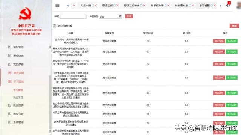
Task: Select 学习管理 under 学习园地 in sidebar
Action: pos(18,90)
